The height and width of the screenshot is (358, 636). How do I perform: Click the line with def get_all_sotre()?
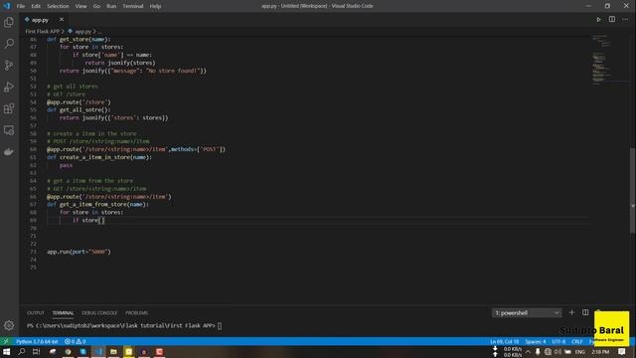click(79, 110)
